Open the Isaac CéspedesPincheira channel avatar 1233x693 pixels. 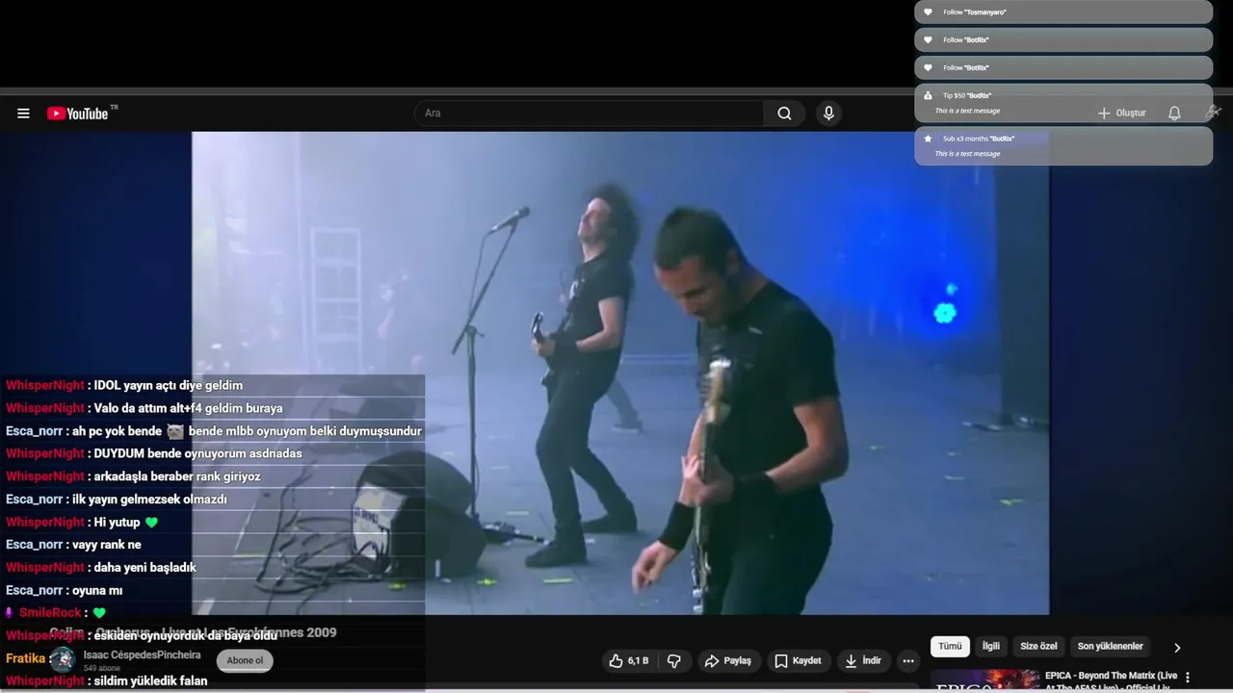(x=63, y=659)
